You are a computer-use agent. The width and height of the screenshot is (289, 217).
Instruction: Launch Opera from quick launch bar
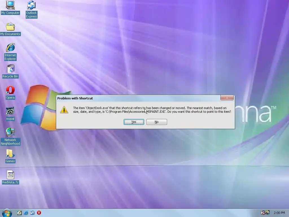pos(39,213)
